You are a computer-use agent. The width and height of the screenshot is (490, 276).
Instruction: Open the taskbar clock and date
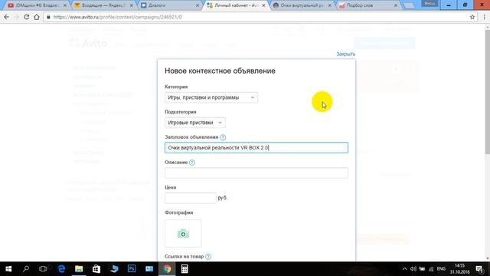459,269
